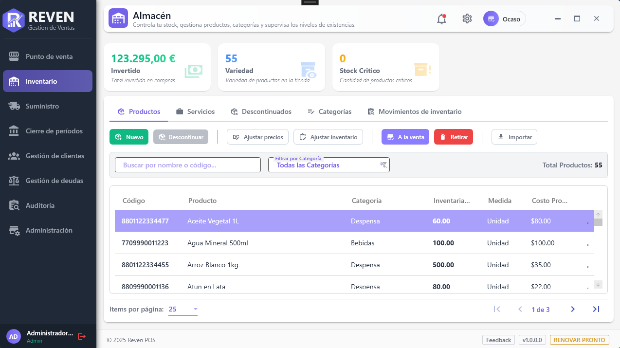Open the Movimientos de inventario tab
620x348 pixels.
(414, 111)
